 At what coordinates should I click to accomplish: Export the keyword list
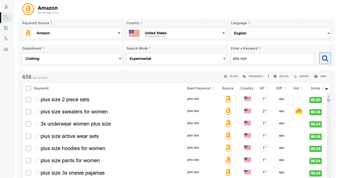301,76
